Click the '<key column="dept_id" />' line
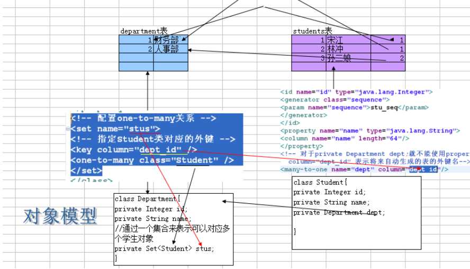 tap(134, 150)
